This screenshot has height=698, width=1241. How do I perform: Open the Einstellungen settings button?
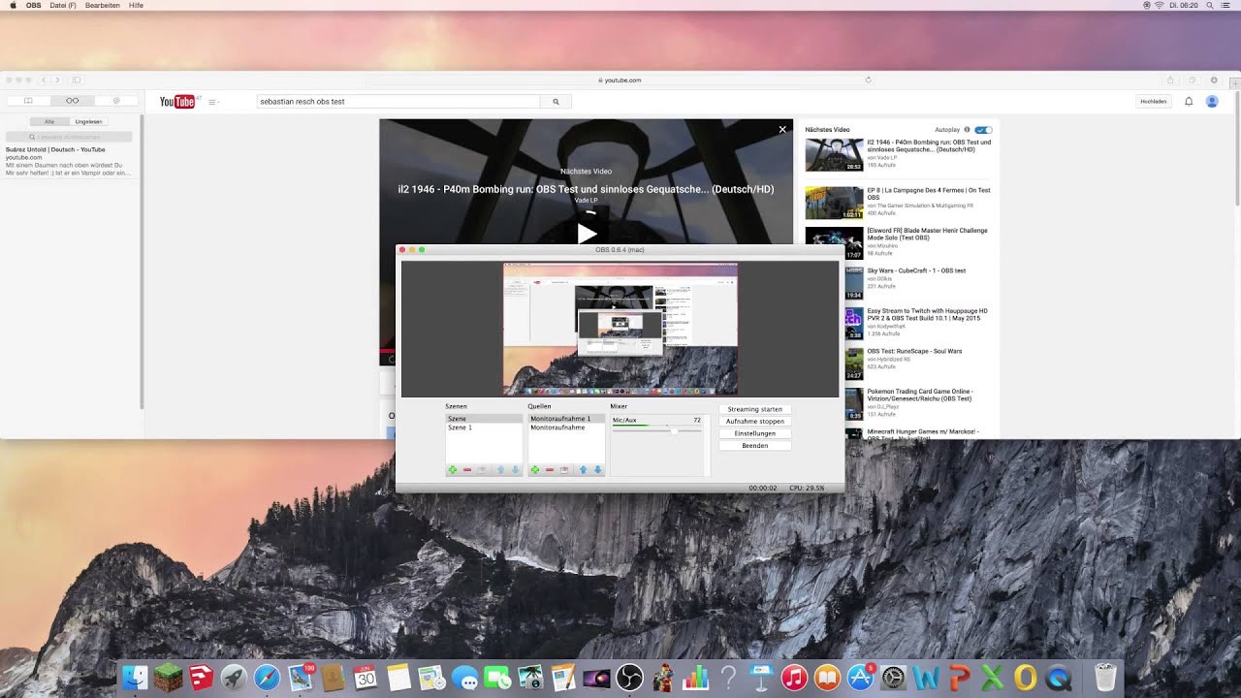(755, 433)
